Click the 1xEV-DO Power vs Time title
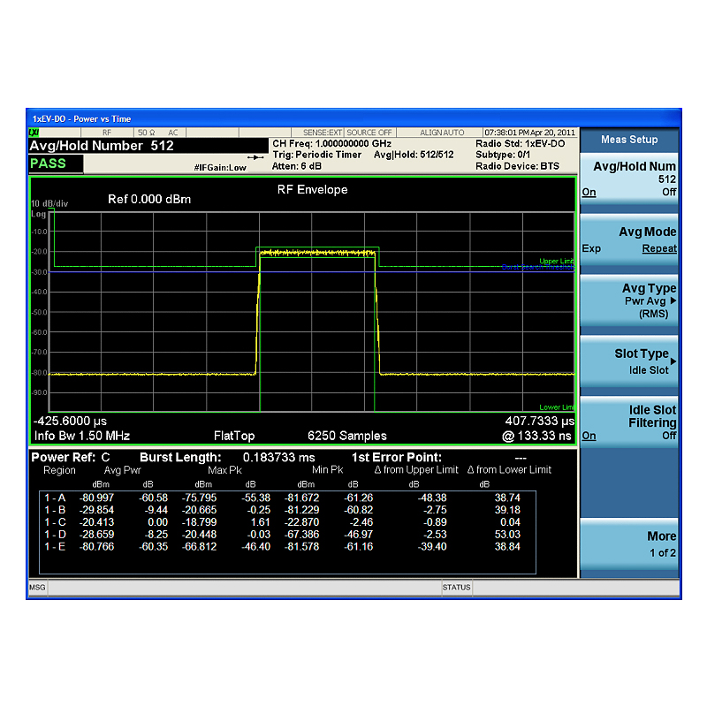 (x=81, y=119)
